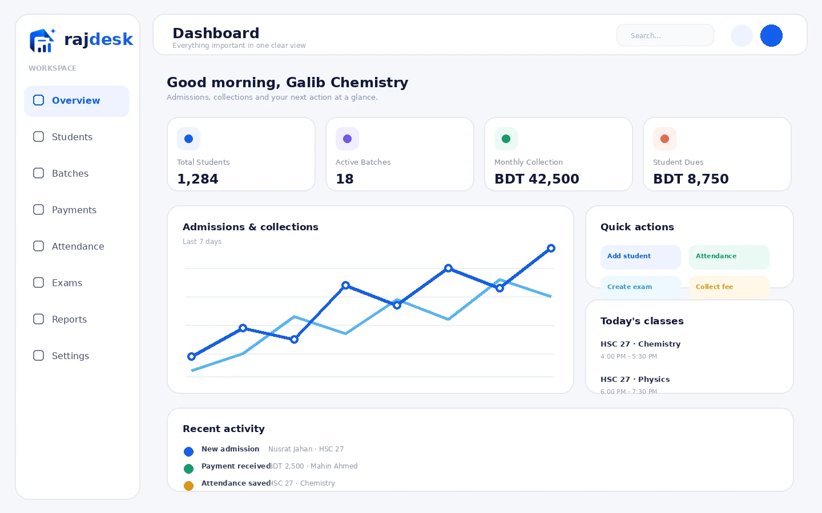Click the "WORKSPACE" sidebar label
This screenshot has height=513, width=822.
[53, 68]
